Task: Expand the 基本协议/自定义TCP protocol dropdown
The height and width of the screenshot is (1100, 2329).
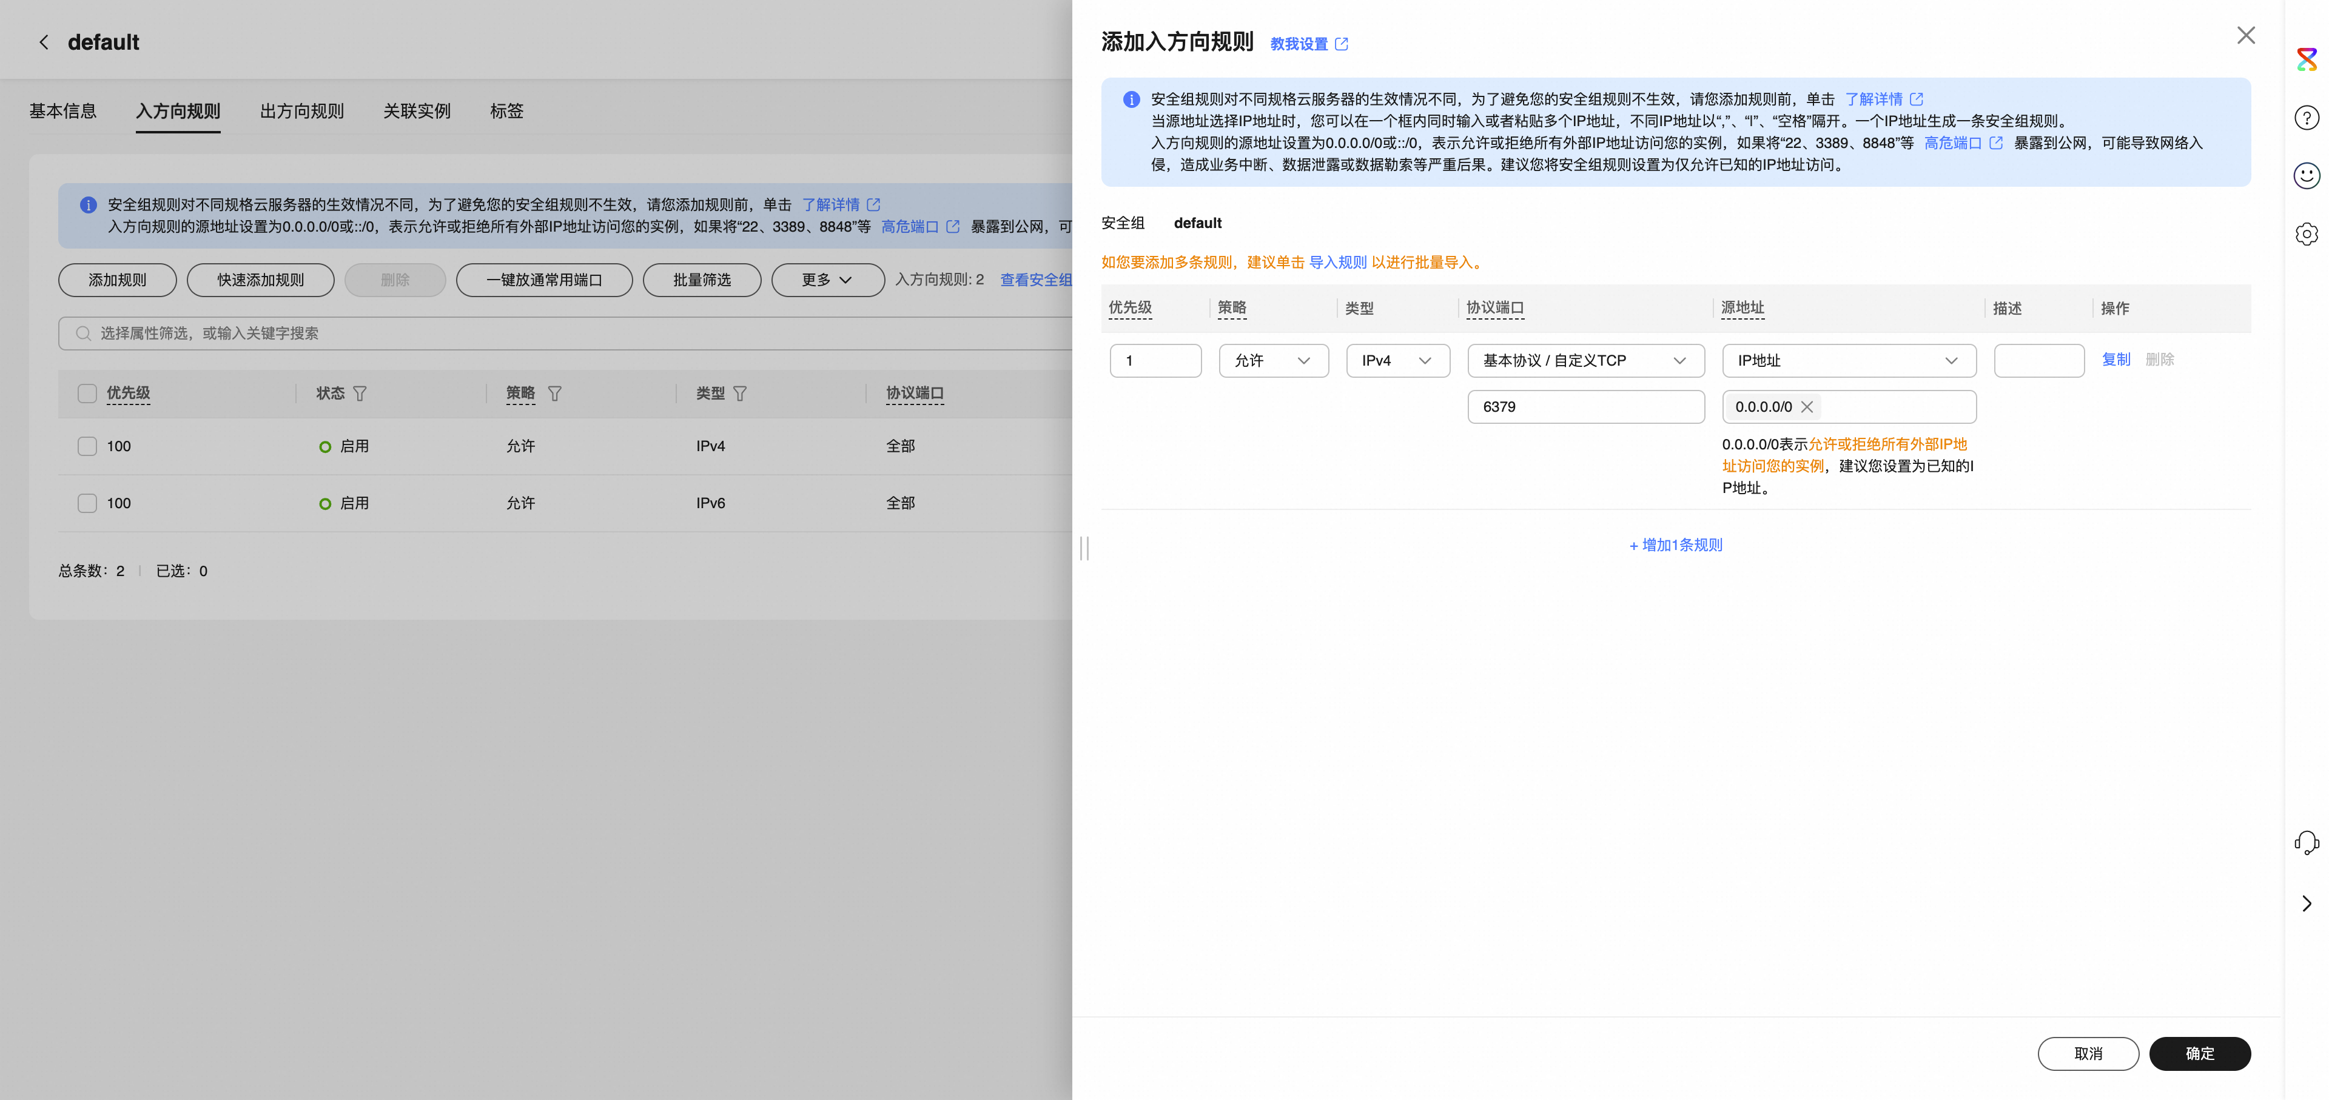Action: coord(1585,361)
